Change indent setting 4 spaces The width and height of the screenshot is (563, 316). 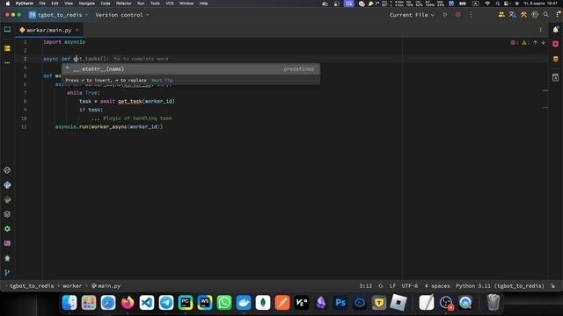click(437, 286)
